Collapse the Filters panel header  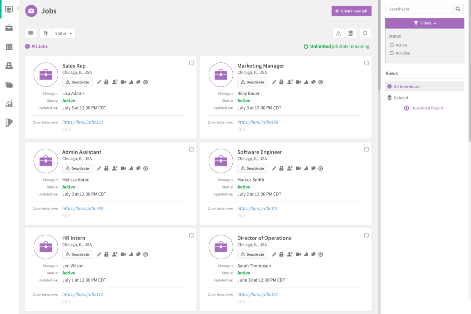tap(425, 23)
